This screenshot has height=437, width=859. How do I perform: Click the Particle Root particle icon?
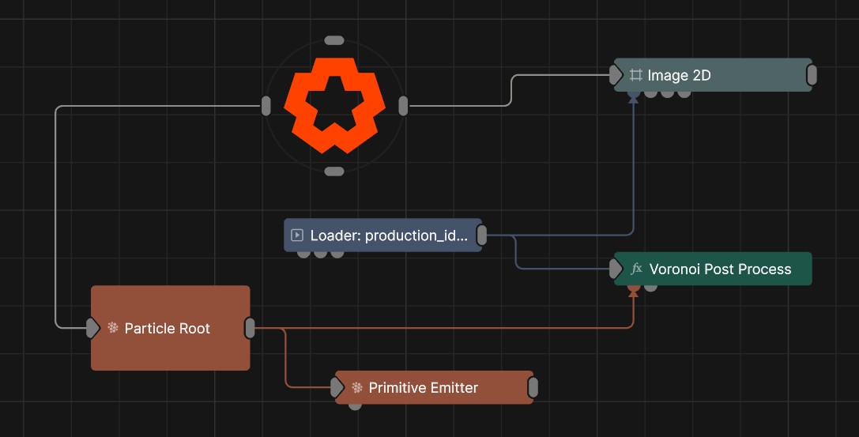113,328
